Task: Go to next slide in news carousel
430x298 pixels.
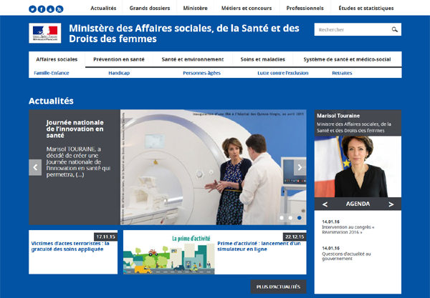Action: coord(300,167)
